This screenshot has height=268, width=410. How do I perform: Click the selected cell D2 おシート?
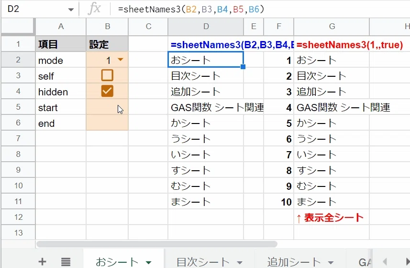point(206,60)
